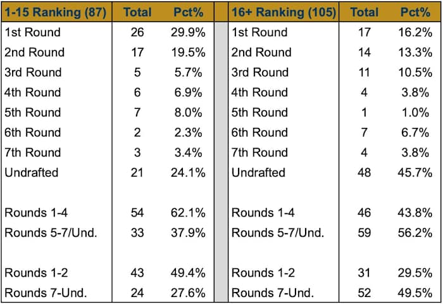Select the 19.5% cell for 2nd Round
Screen dimensions: 443x304
pyautogui.click(x=187, y=52)
